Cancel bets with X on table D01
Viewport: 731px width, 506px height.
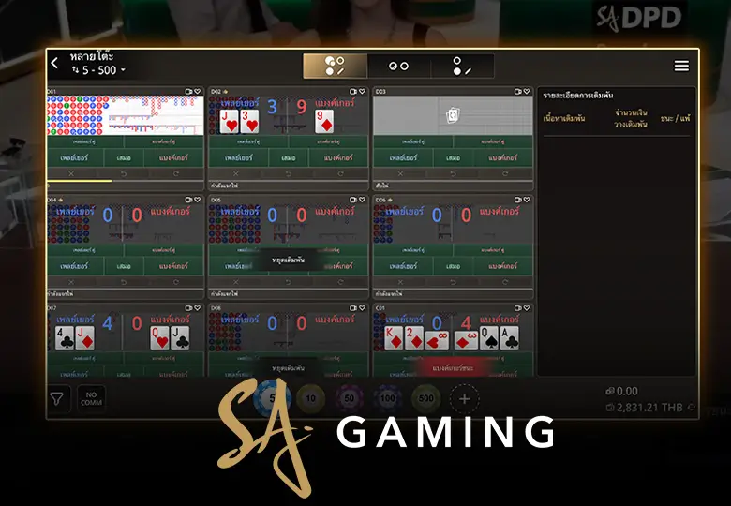click(71, 173)
